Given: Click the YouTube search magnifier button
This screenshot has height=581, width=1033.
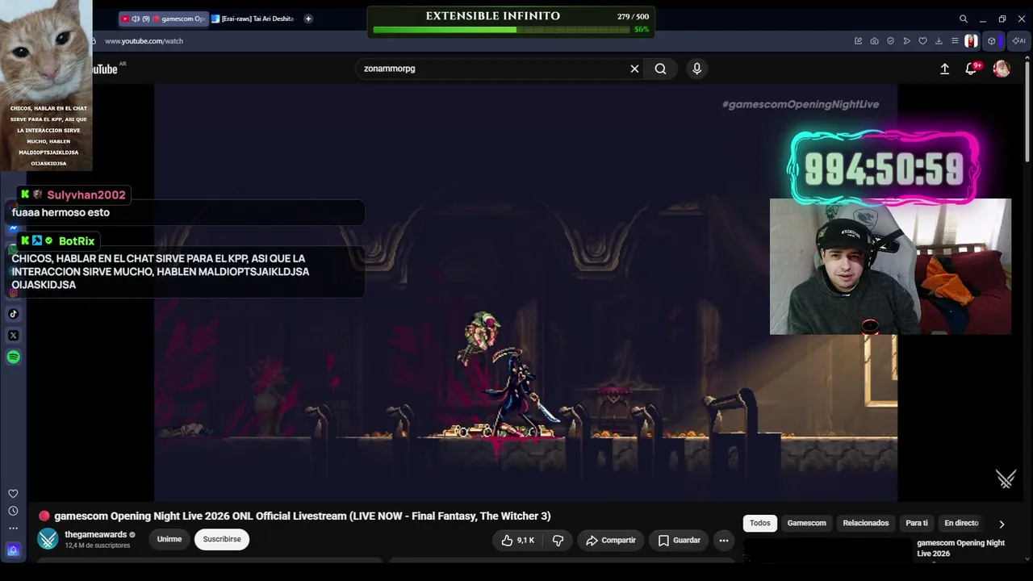Looking at the screenshot, I should pos(660,69).
